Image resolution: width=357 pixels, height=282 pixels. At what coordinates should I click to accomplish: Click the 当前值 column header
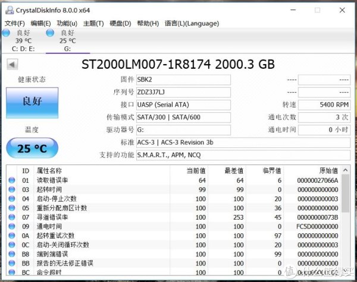[189, 170]
